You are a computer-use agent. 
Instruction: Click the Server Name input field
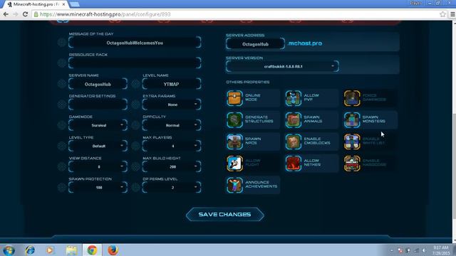point(98,84)
